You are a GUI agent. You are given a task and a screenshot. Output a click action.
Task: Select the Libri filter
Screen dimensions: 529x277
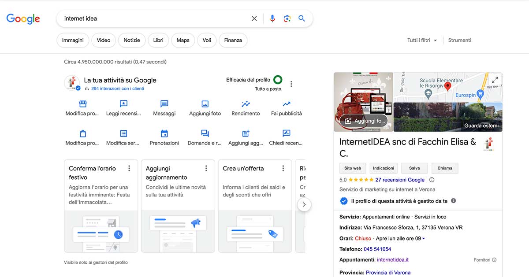158,40
